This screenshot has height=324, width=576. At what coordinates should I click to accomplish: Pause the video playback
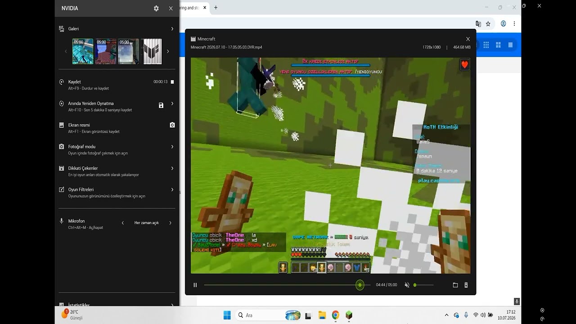coord(195,285)
